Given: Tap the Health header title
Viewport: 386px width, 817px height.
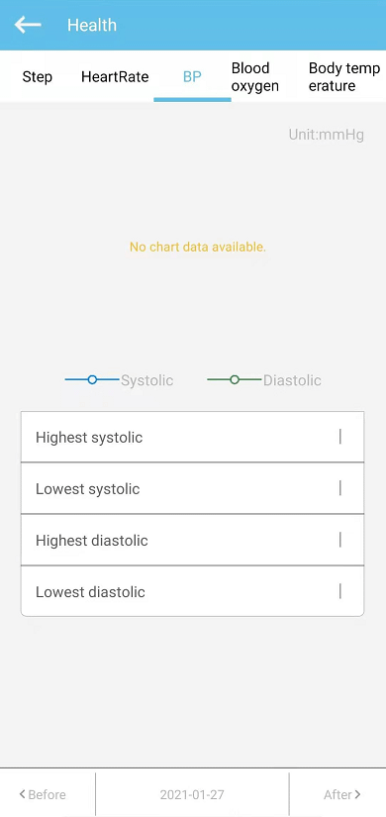Looking at the screenshot, I should [x=92, y=25].
